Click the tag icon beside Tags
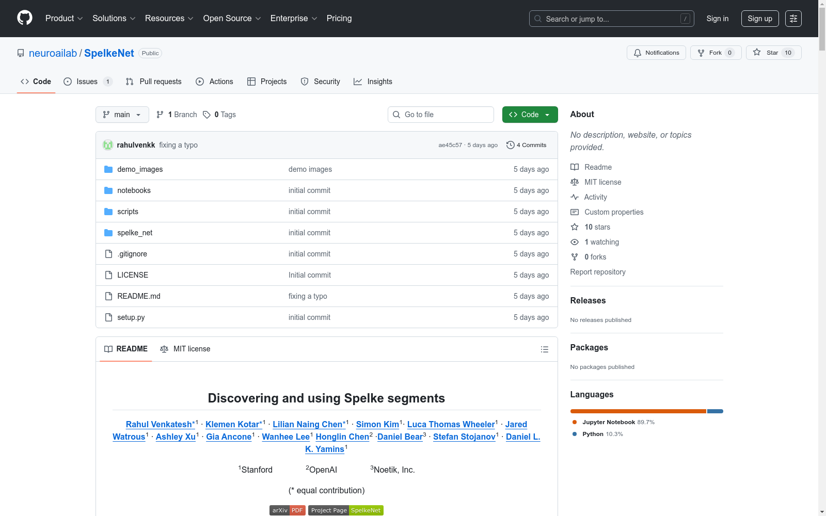 pos(206,115)
